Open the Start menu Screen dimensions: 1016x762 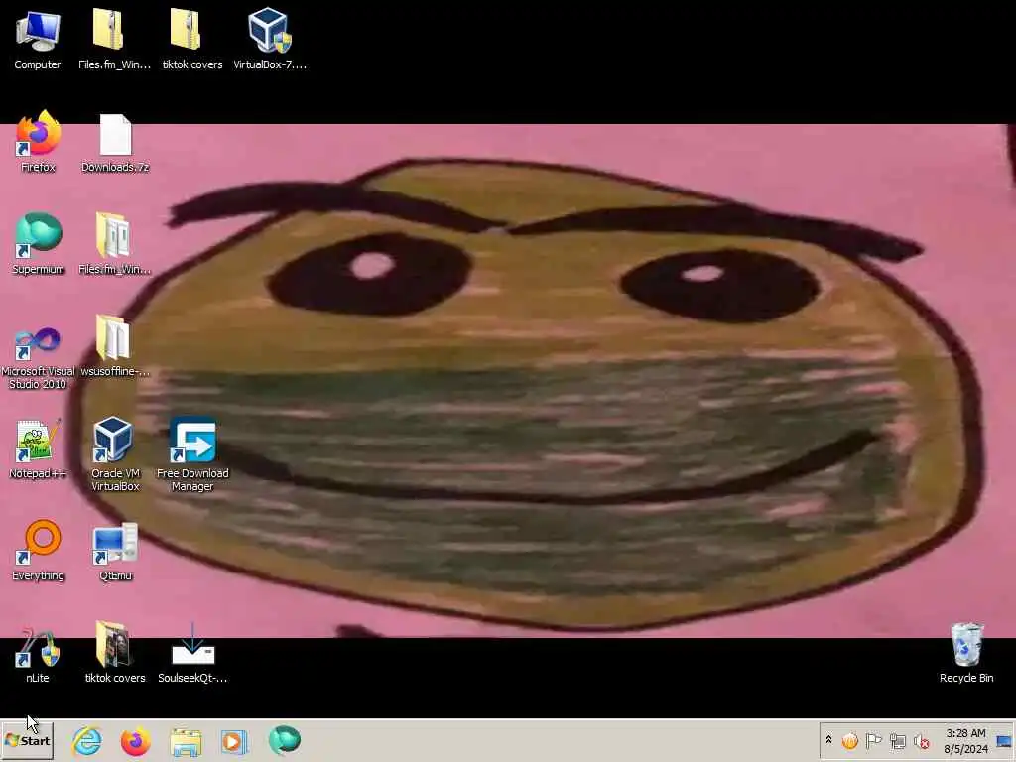click(27, 740)
